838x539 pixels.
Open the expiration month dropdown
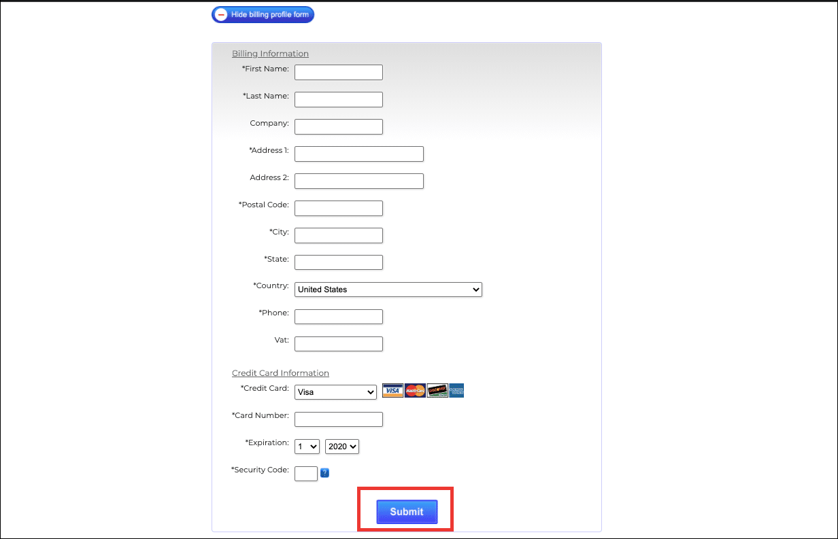coord(307,447)
